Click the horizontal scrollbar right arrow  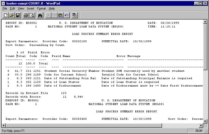coord(201,125)
